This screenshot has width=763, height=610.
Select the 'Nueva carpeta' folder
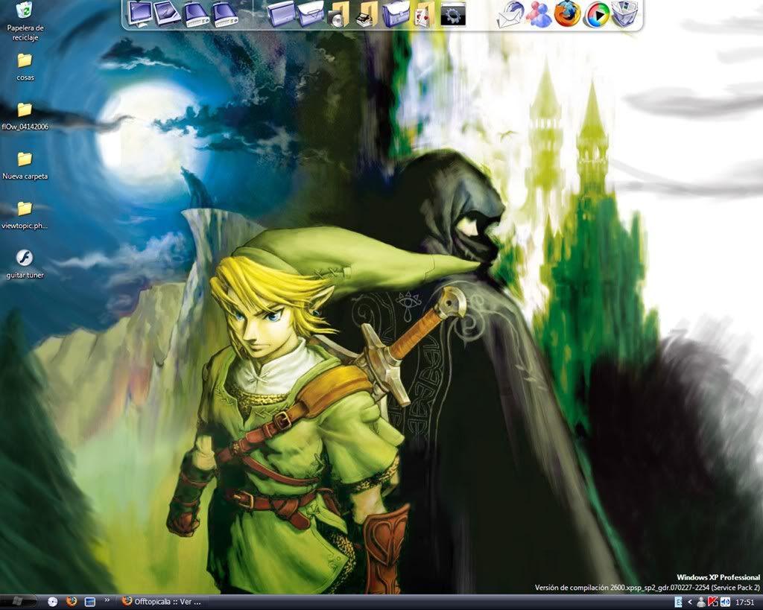click(x=25, y=159)
